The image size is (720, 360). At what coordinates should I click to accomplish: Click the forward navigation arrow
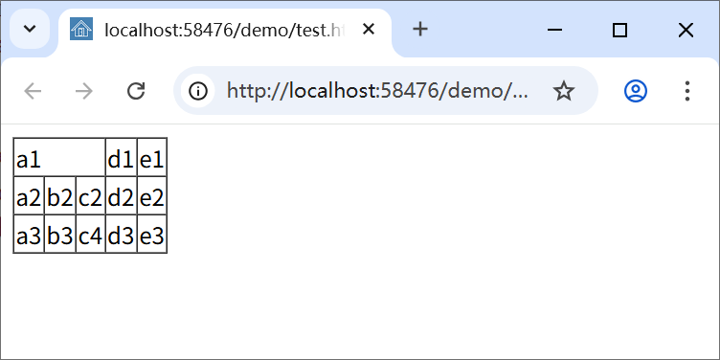point(84,91)
